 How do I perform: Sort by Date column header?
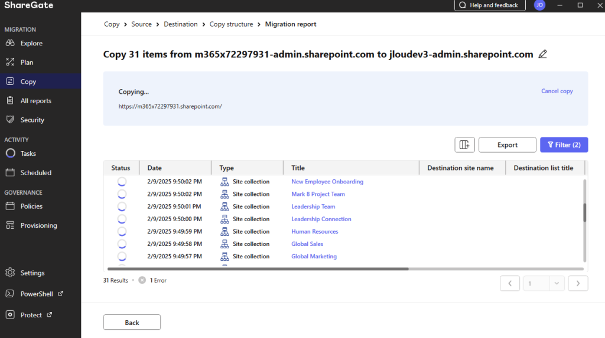tap(175, 168)
